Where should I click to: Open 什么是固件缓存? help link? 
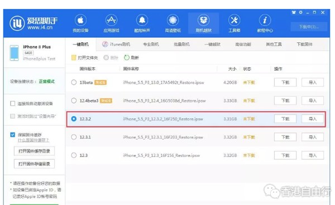click(33, 140)
